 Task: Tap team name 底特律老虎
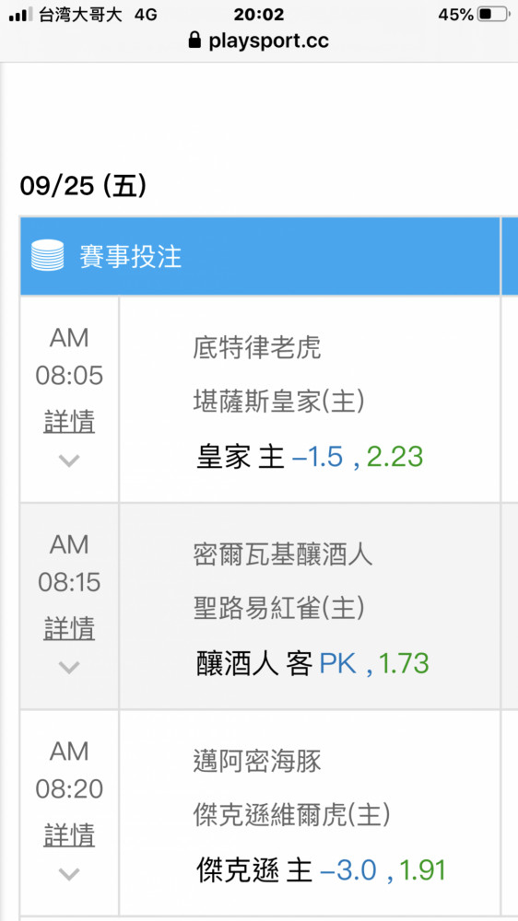(x=257, y=348)
